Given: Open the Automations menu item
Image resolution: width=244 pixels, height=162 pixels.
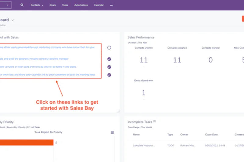Looking at the screenshot, I should 81,5.
